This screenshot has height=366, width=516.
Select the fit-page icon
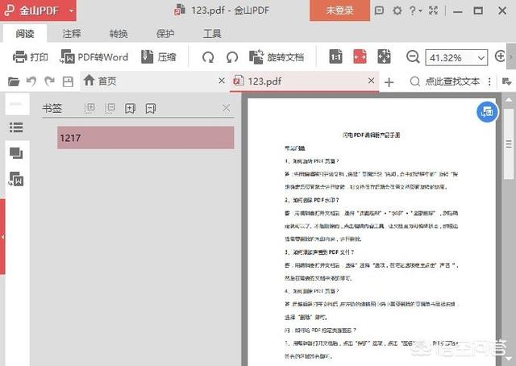pyautogui.click(x=384, y=56)
